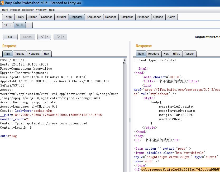Click the monitor_count=21 cookie line
The height and width of the screenshot is (172, 220).
[x=15, y=119]
